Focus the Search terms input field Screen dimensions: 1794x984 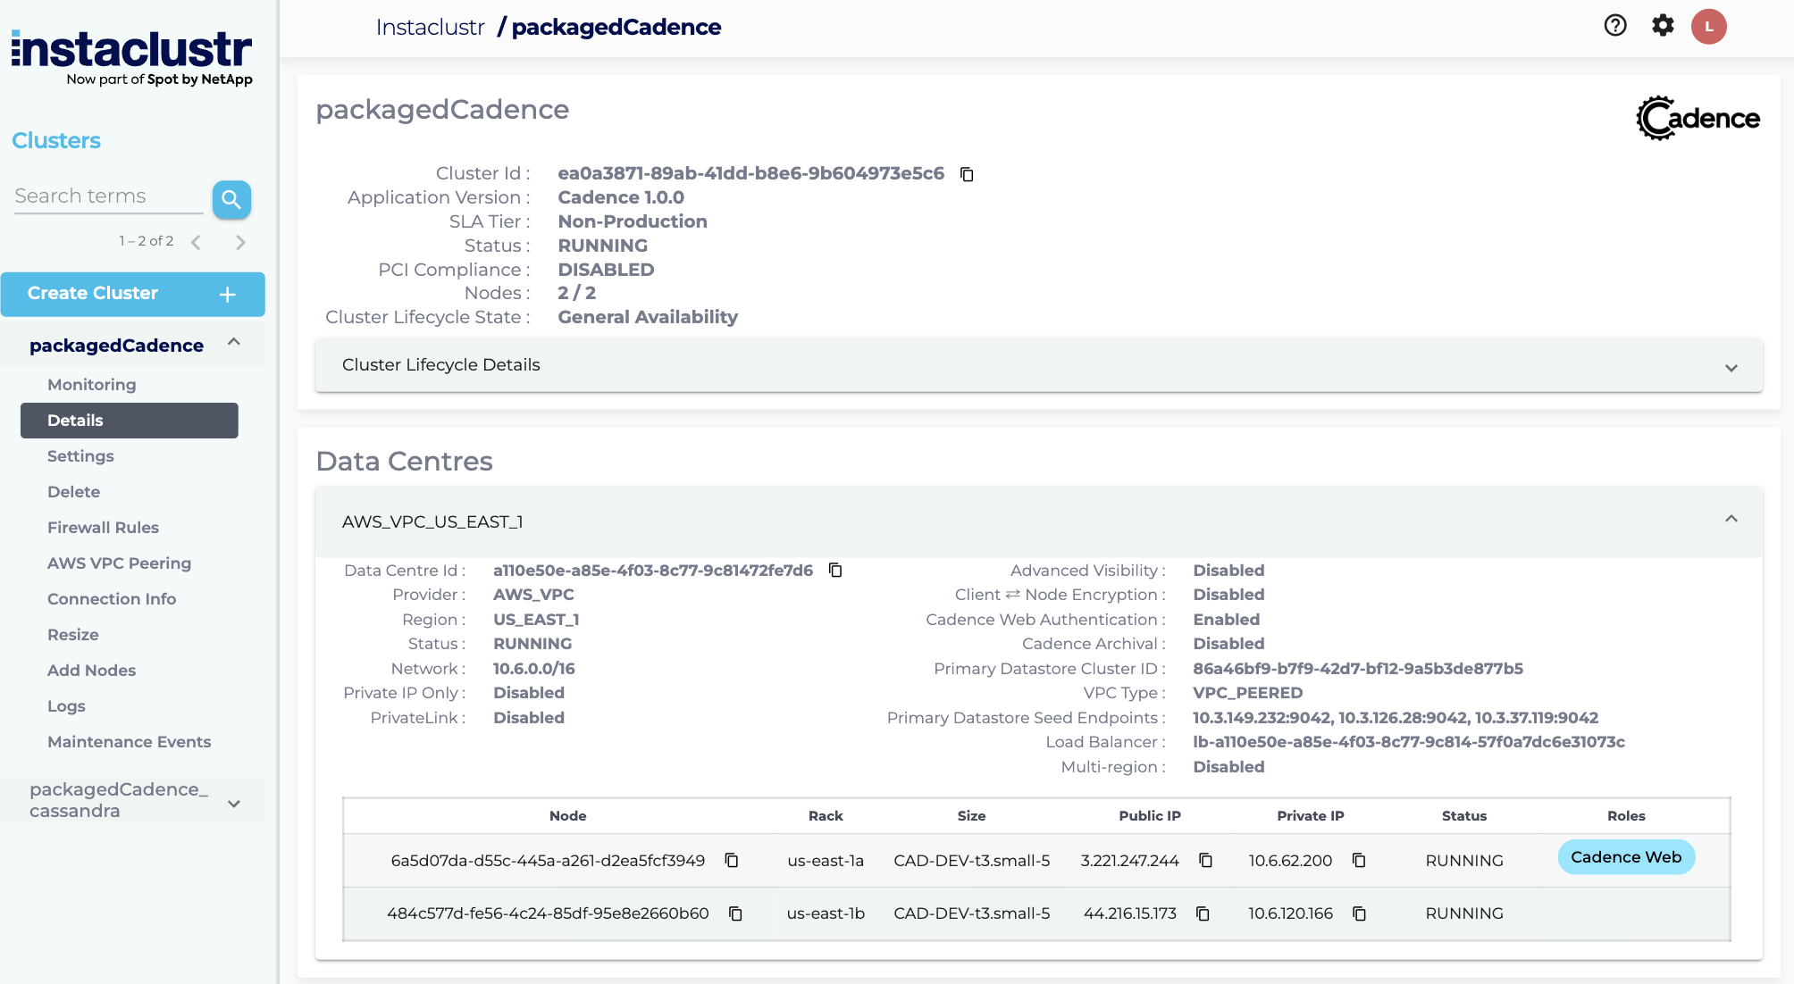pyautogui.click(x=107, y=196)
